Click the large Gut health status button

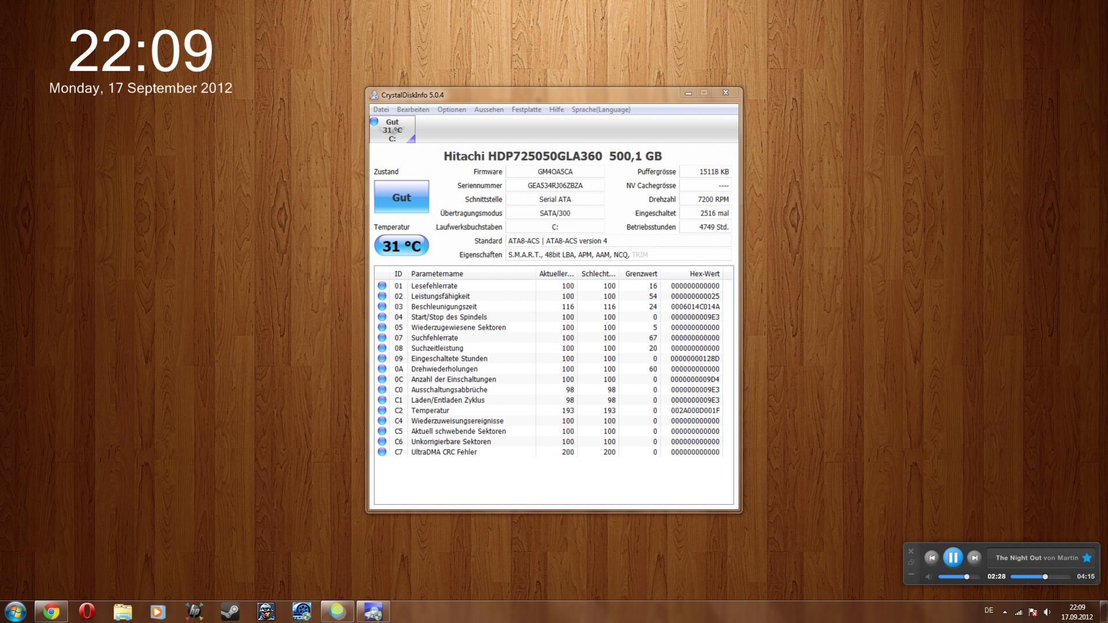coord(401,197)
